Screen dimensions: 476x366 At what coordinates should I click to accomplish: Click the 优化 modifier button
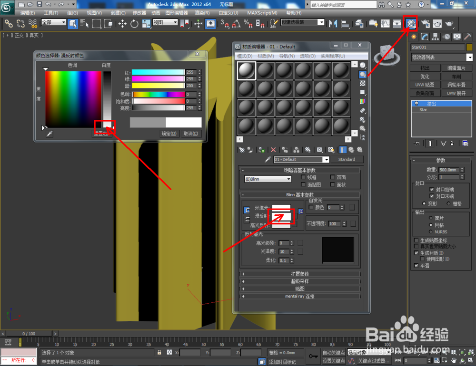(x=425, y=77)
